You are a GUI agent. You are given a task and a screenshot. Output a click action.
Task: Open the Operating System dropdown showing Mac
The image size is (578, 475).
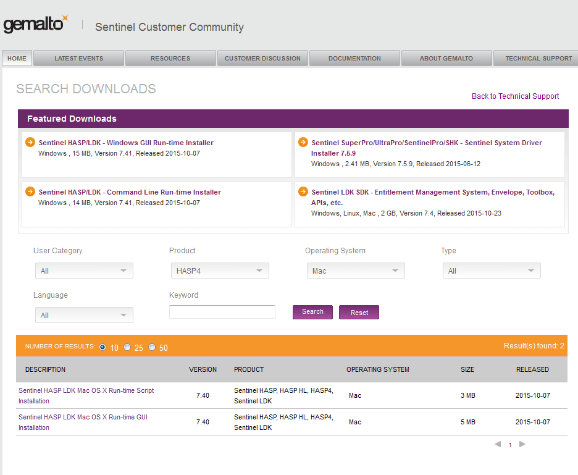click(356, 271)
